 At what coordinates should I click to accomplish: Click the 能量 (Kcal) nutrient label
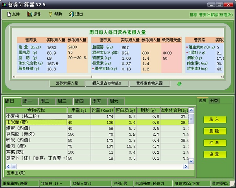tap(29, 47)
